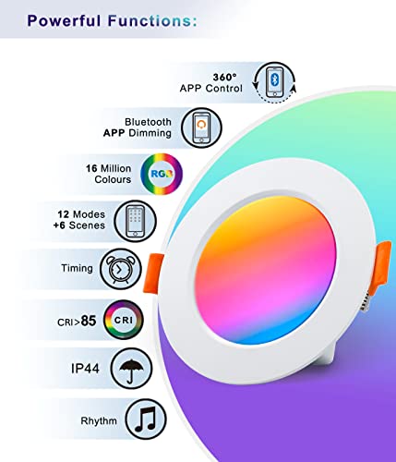Select the CRI colour ring icon
The width and height of the screenshot is (396, 462).
click(124, 320)
